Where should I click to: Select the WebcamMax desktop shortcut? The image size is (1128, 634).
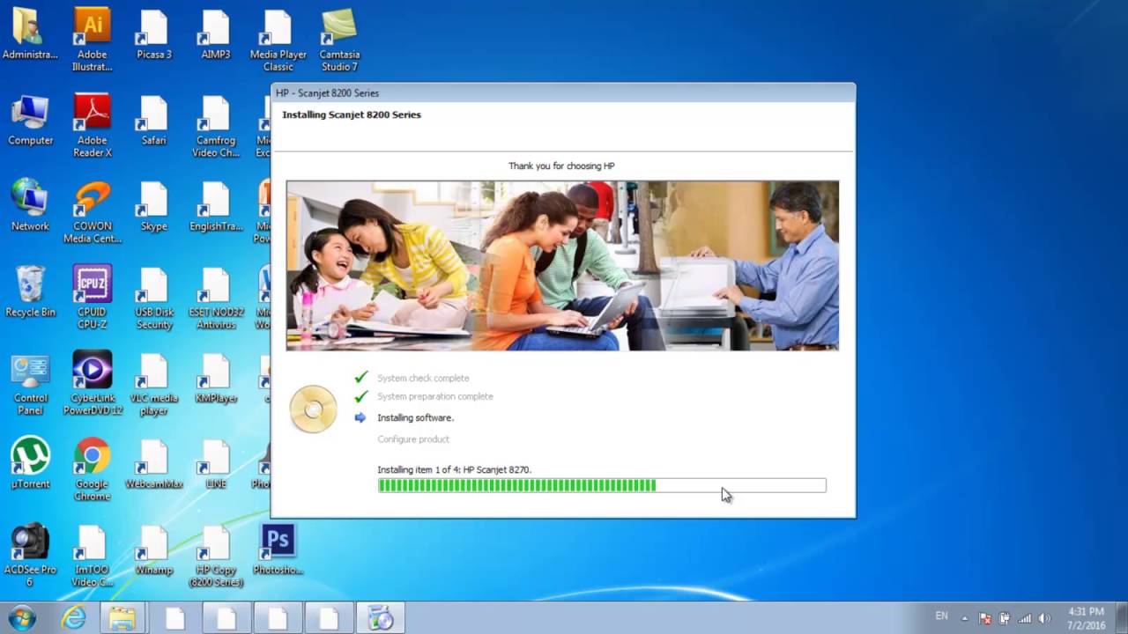click(154, 463)
